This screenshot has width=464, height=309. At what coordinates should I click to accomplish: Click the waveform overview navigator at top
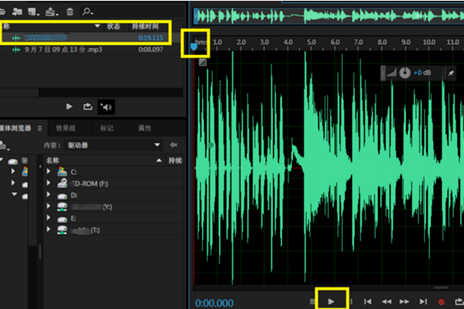[x=329, y=15]
